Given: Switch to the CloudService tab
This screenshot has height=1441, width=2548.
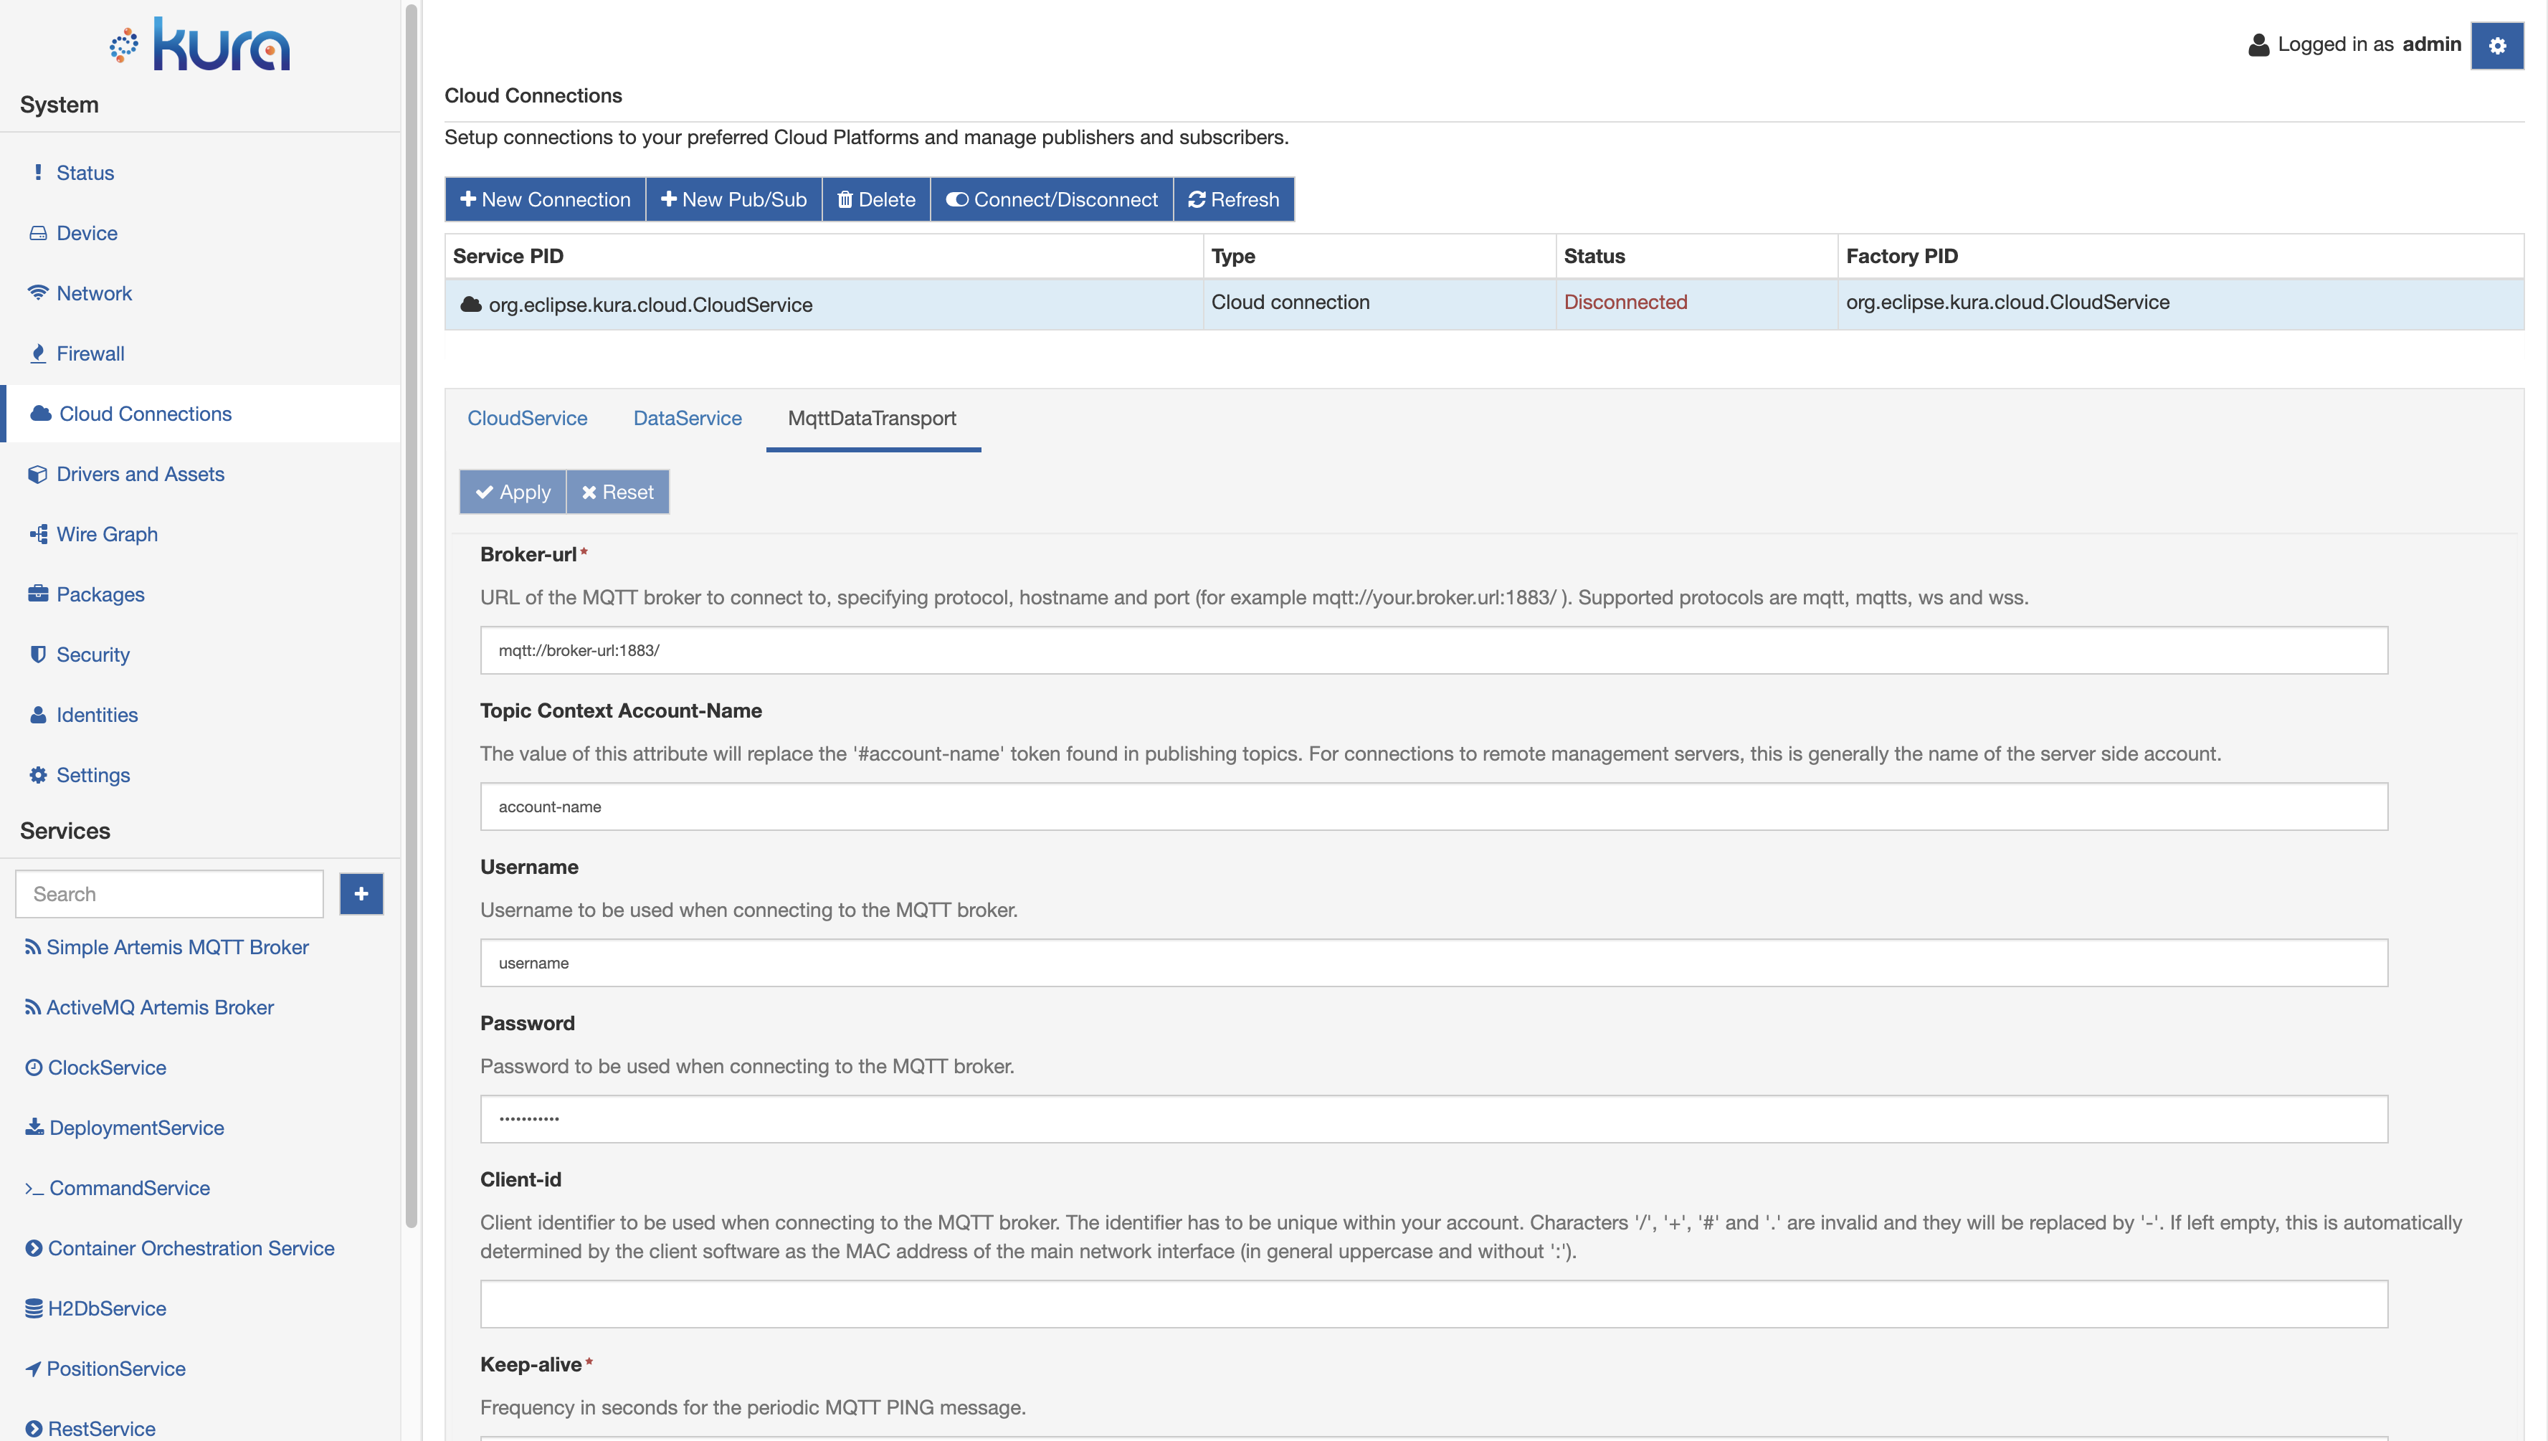Looking at the screenshot, I should 527,417.
